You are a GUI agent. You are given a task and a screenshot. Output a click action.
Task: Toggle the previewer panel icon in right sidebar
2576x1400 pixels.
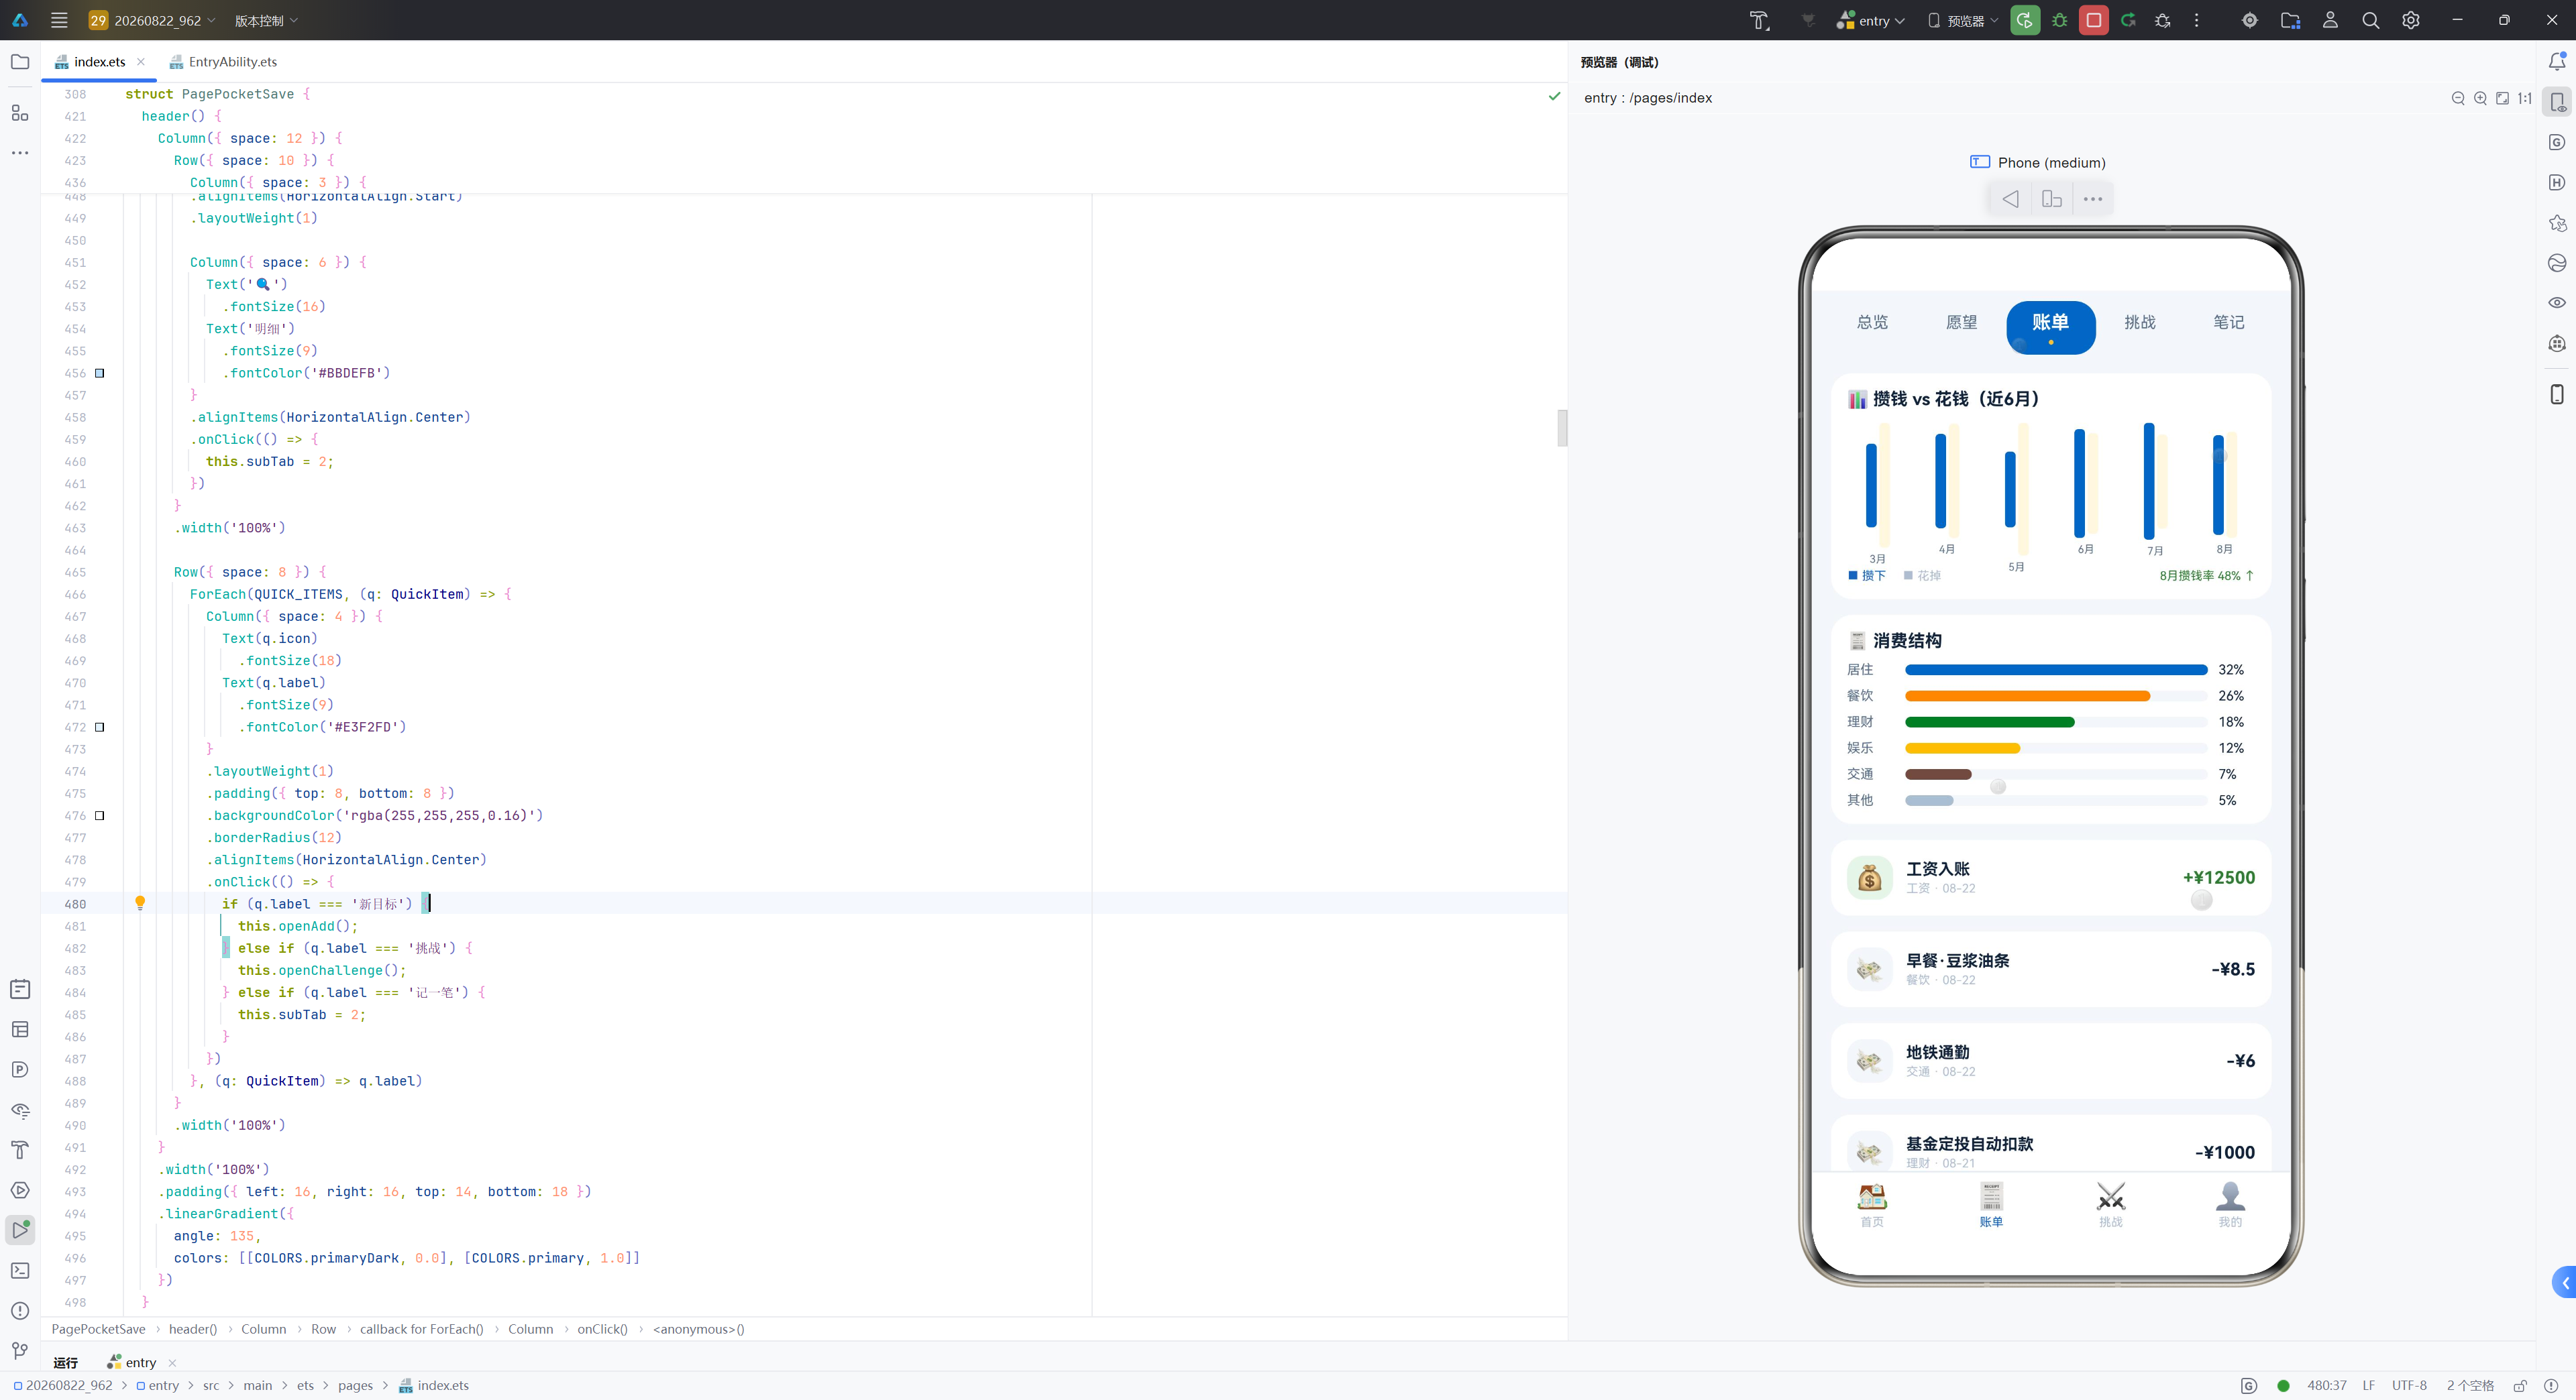point(2557,102)
